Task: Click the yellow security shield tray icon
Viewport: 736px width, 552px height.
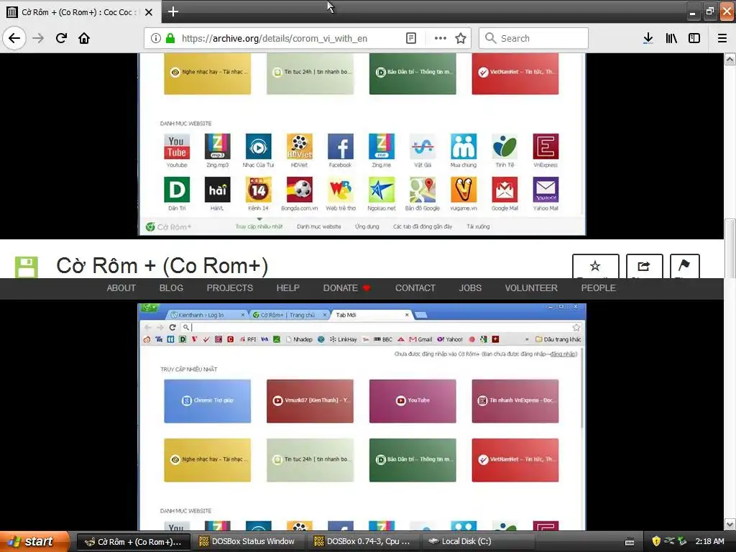Action: [656, 541]
